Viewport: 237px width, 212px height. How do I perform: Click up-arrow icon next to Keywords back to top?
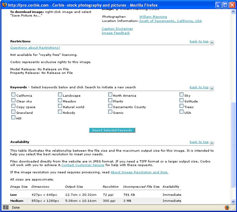[212, 88]
